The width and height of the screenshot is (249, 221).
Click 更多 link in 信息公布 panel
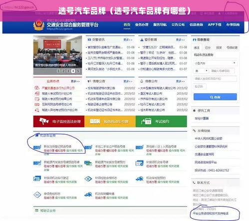point(180,81)
